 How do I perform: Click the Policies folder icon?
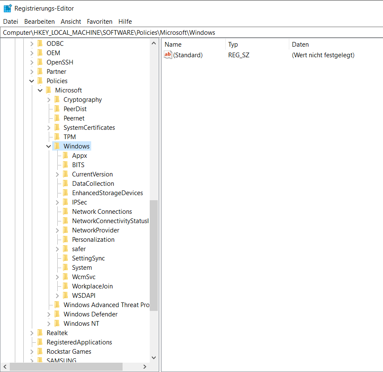tap(40, 81)
